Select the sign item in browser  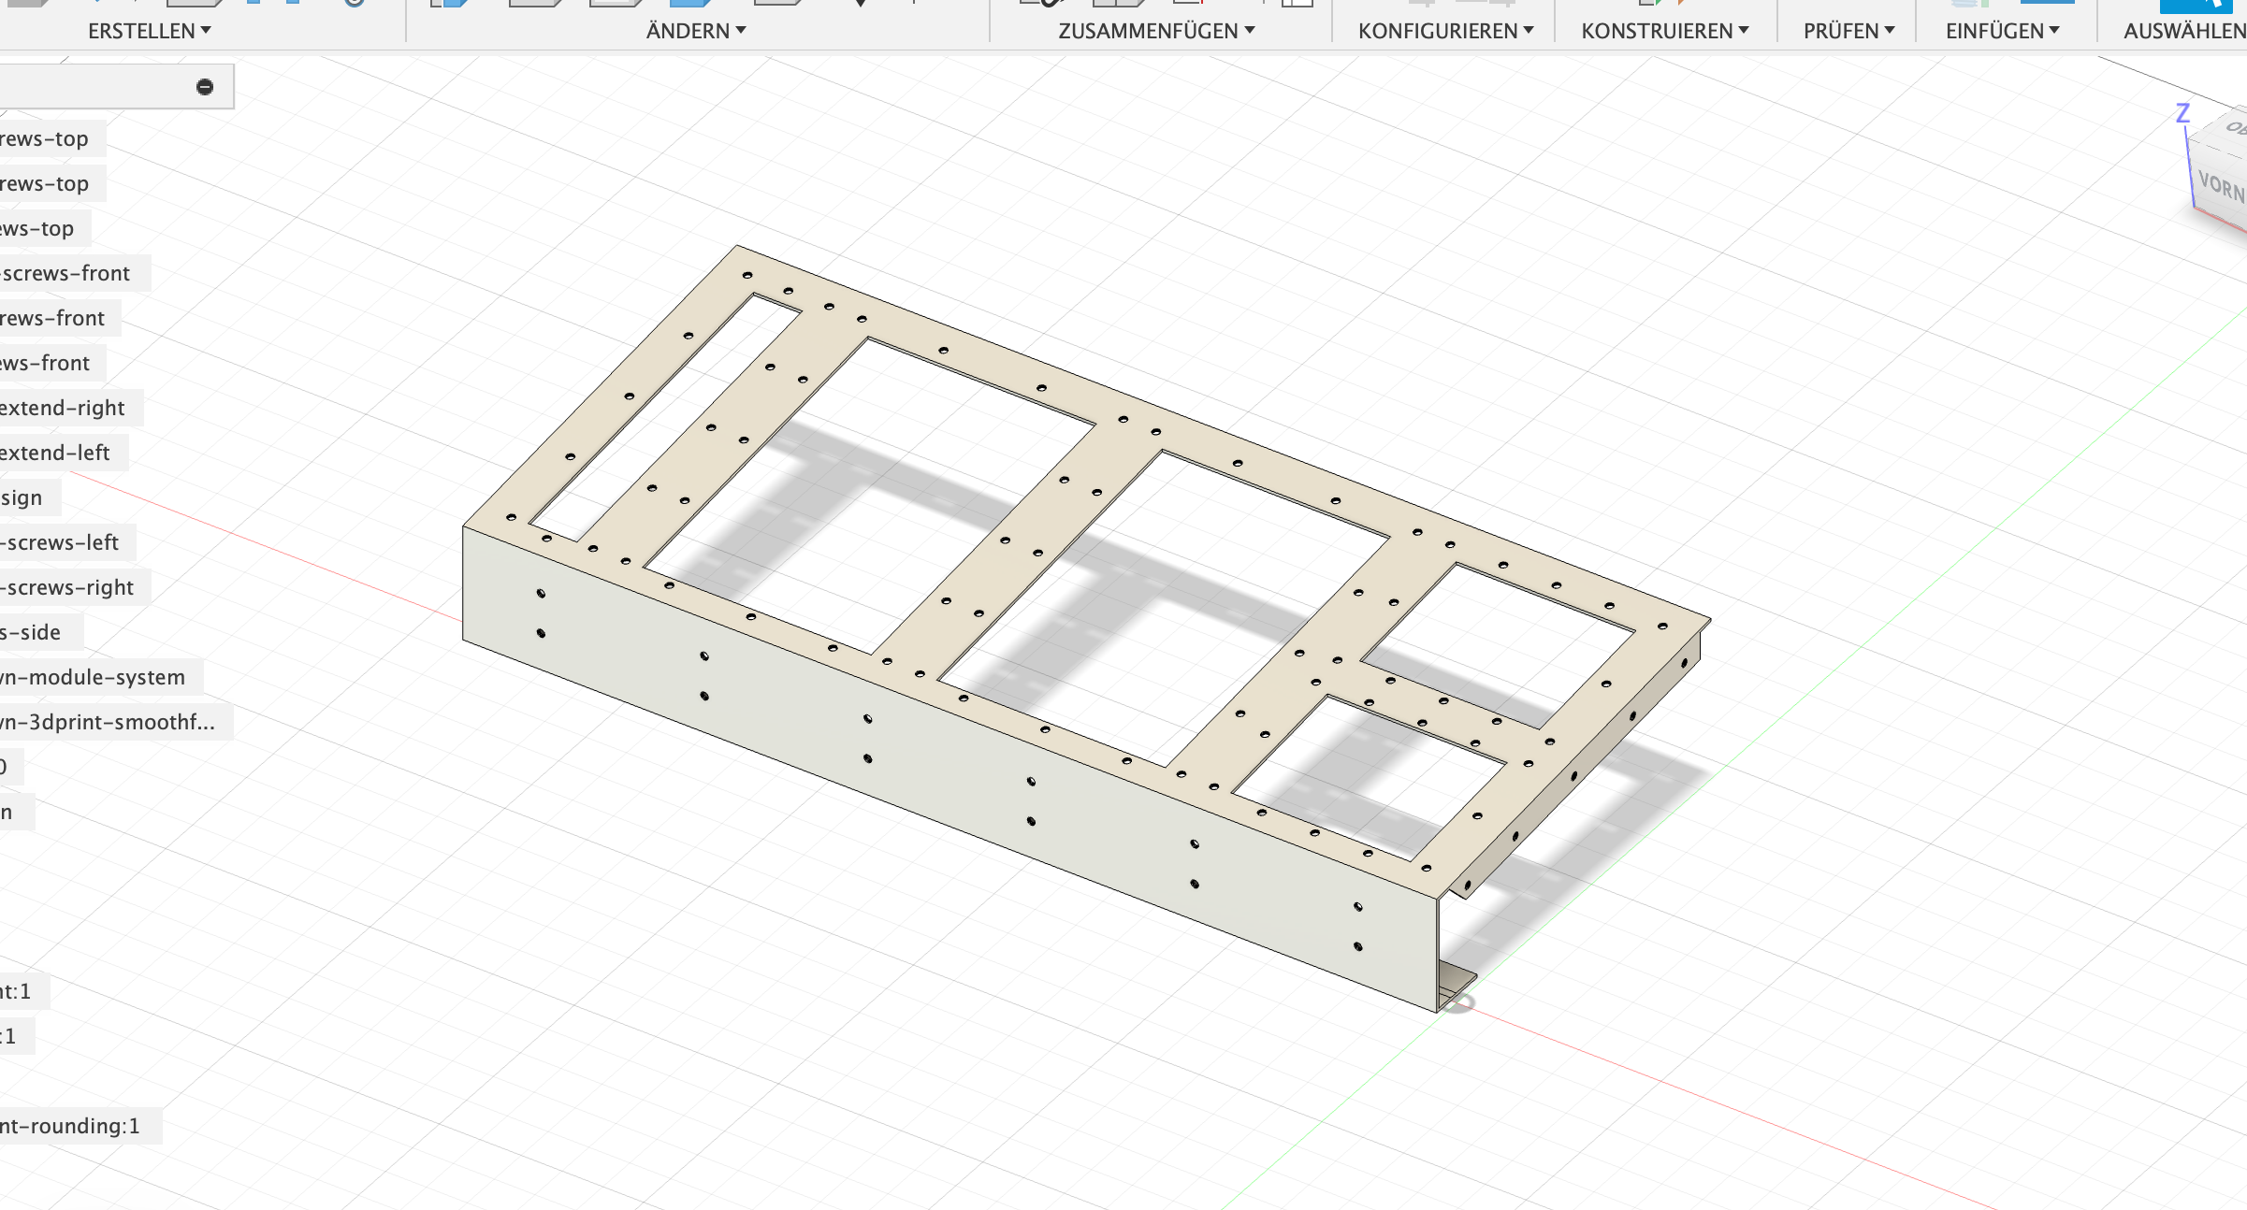coord(22,497)
